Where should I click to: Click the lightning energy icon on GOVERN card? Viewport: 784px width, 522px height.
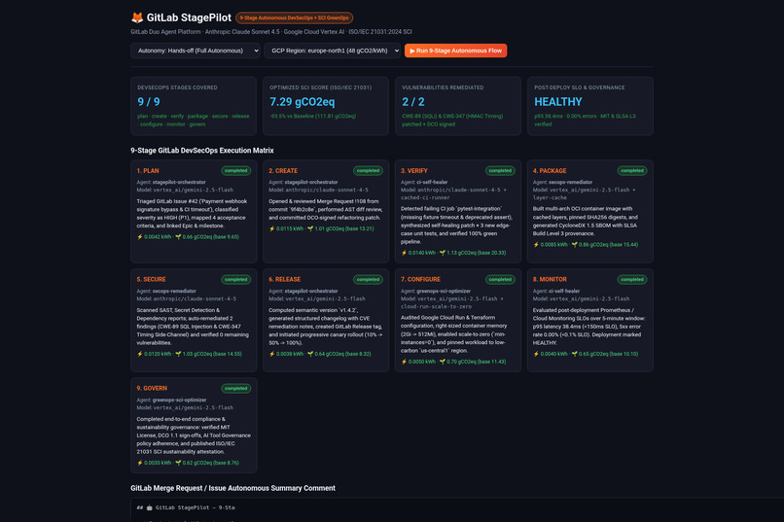click(139, 463)
